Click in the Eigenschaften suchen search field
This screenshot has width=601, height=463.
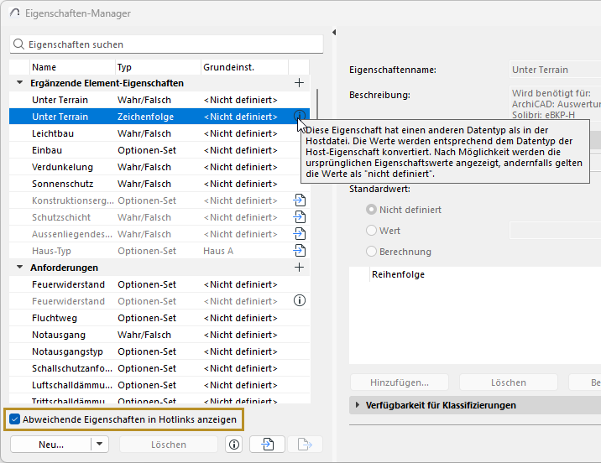[x=168, y=44]
